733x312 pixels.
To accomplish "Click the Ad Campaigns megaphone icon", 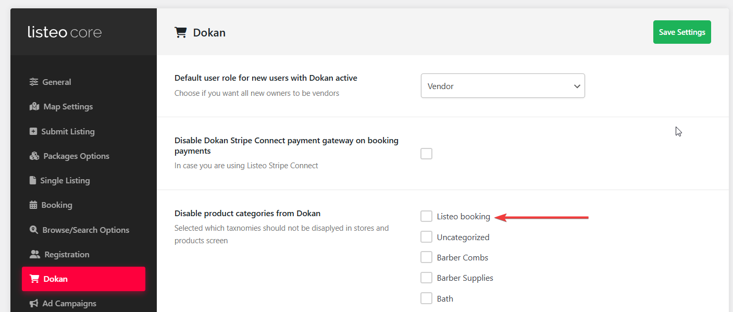I will click(34, 304).
